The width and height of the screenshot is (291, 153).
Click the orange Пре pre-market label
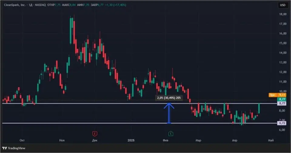273,95
